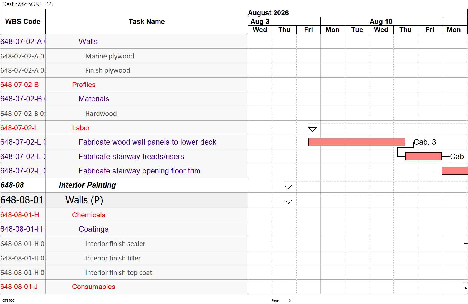The height and width of the screenshot is (304, 468).
Task: Click the Walls (P) summary triangle marker
Action: [288, 201]
